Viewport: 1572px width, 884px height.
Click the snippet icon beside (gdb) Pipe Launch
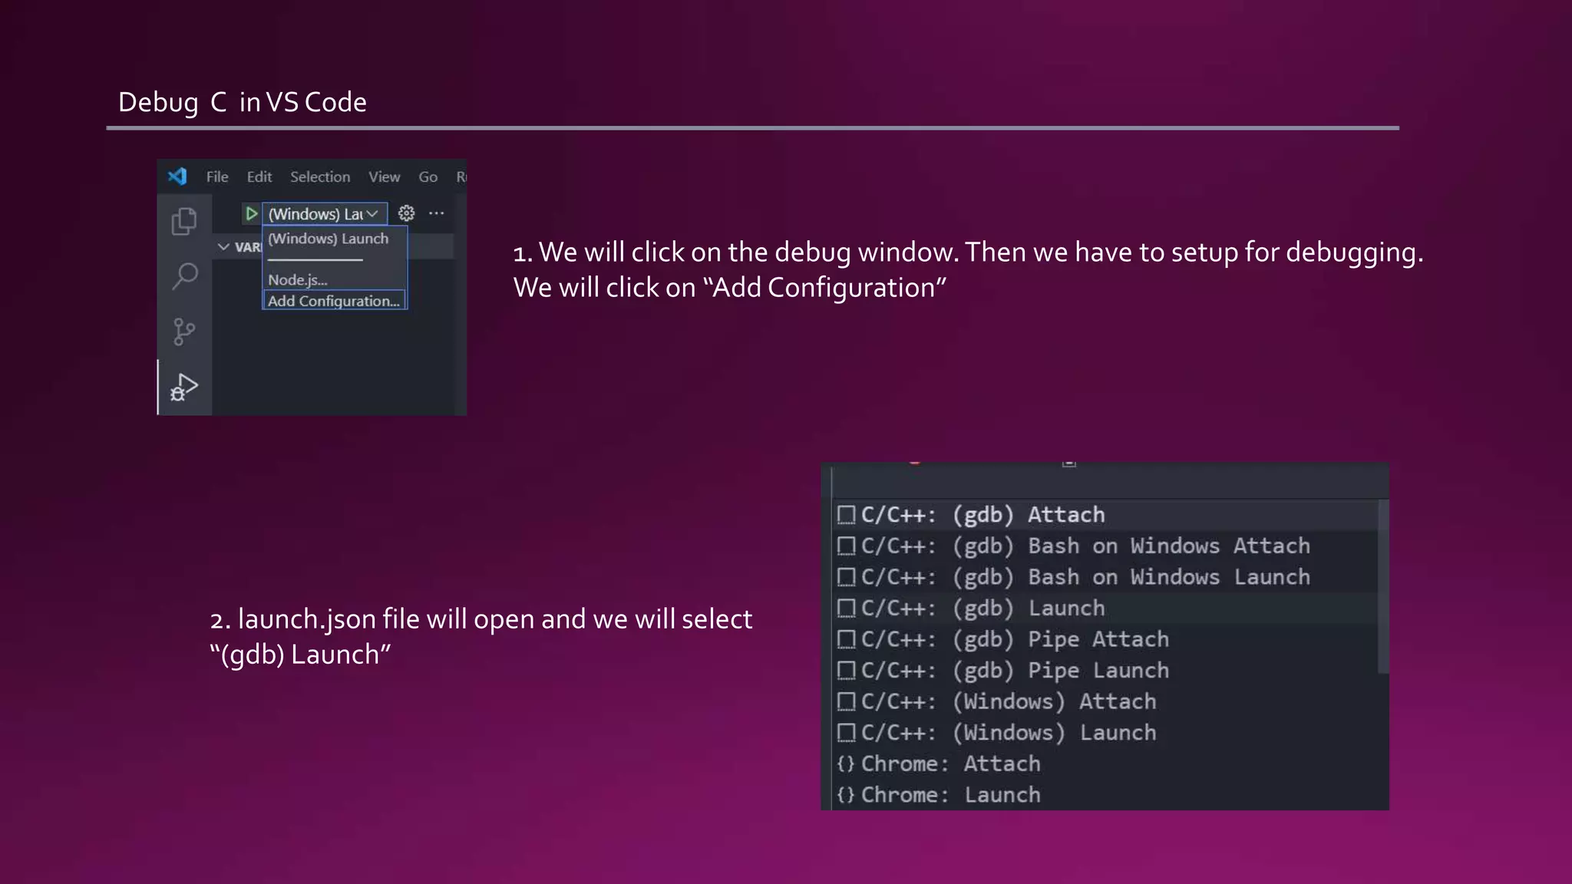point(846,671)
